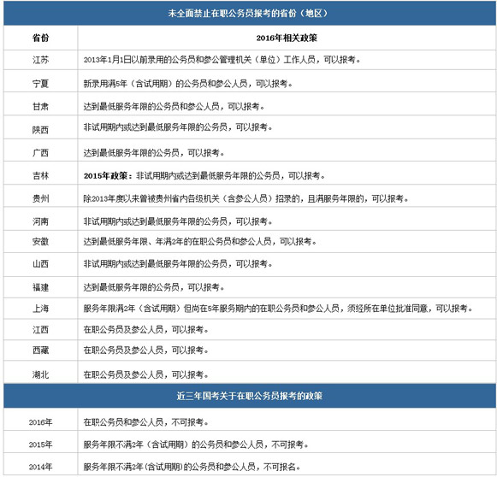The height and width of the screenshot is (477, 497).
Task: Select the 安徽 province cell
Action: pos(40,242)
